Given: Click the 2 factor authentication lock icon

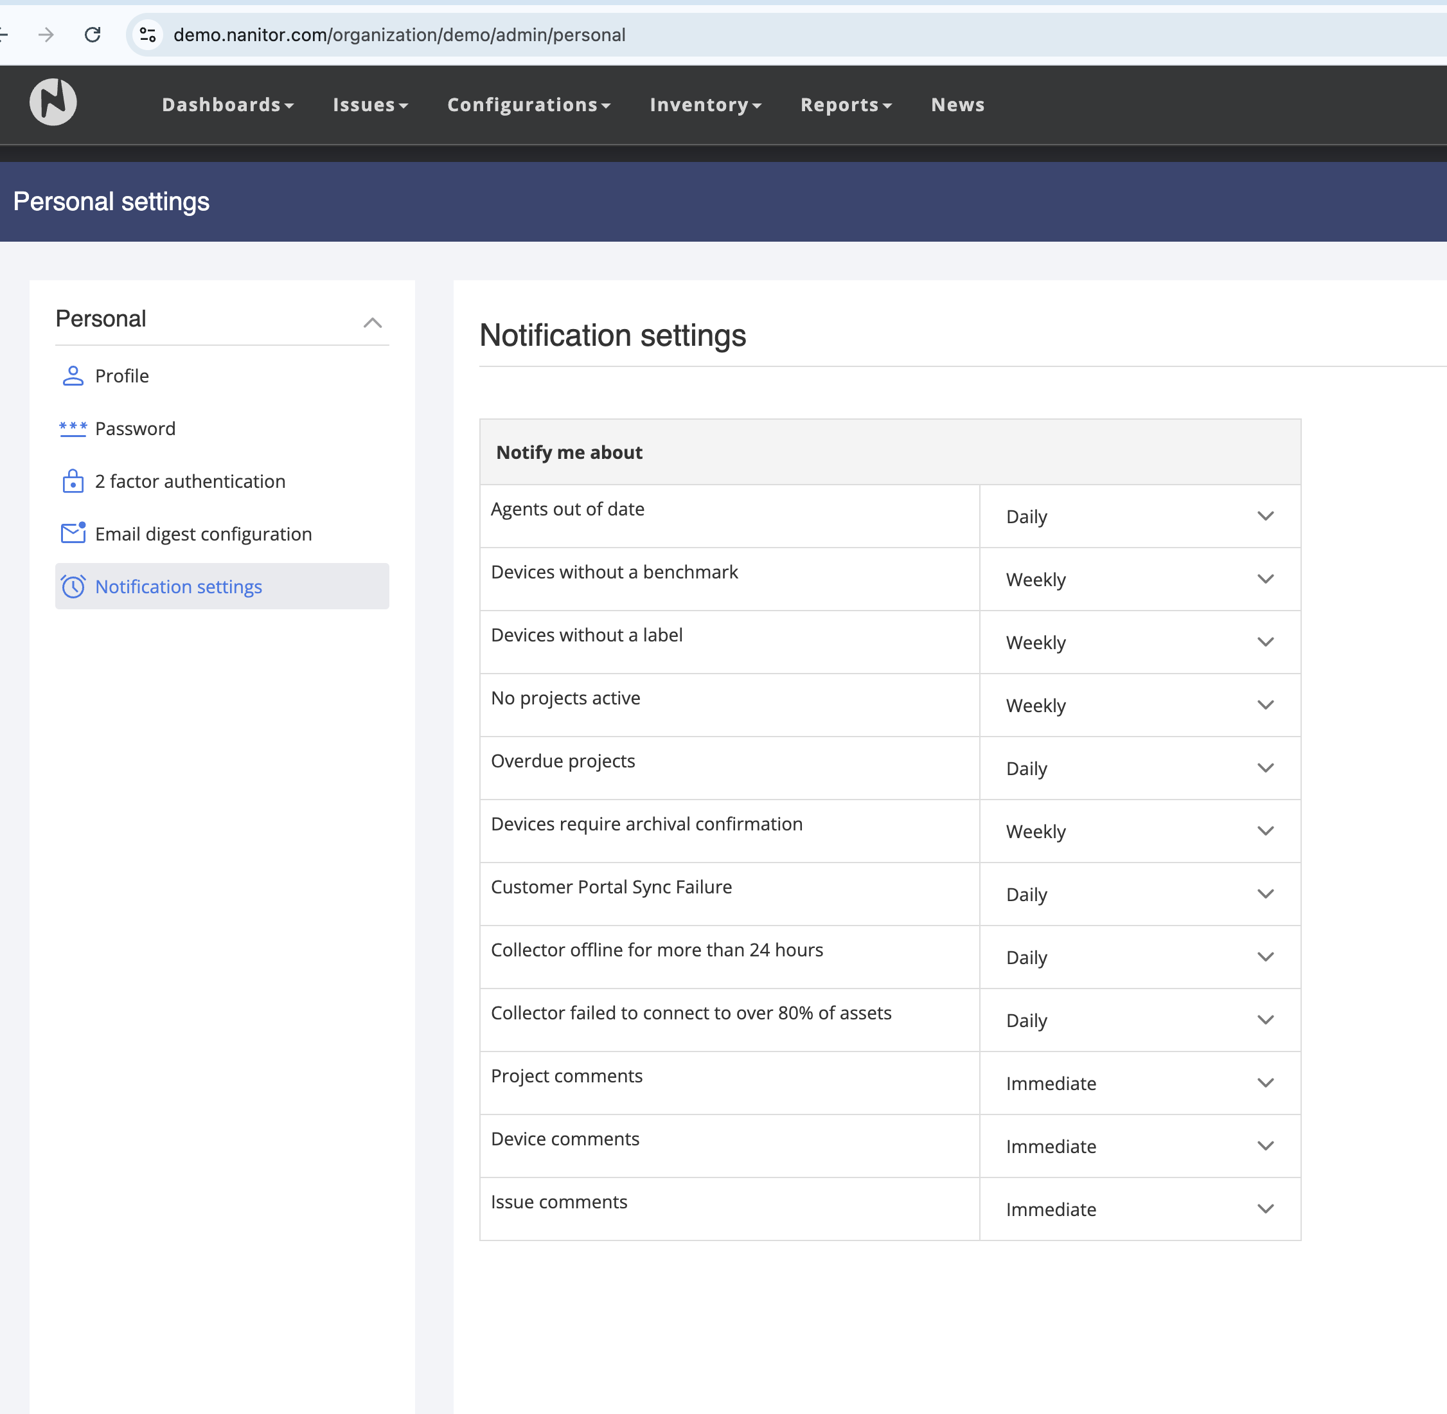Looking at the screenshot, I should 73,481.
